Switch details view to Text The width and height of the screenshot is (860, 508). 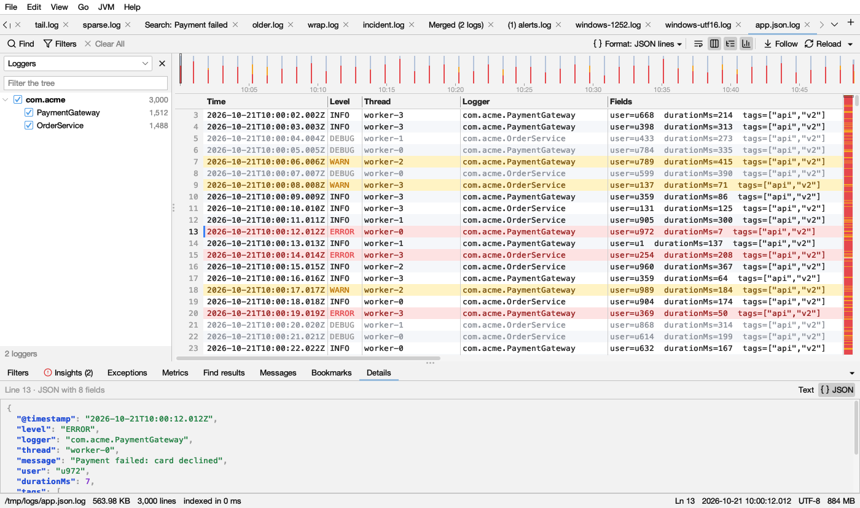click(806, 390)
